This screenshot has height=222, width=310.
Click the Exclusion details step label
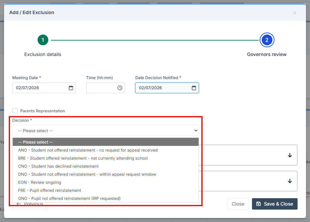tap(43, 54)
